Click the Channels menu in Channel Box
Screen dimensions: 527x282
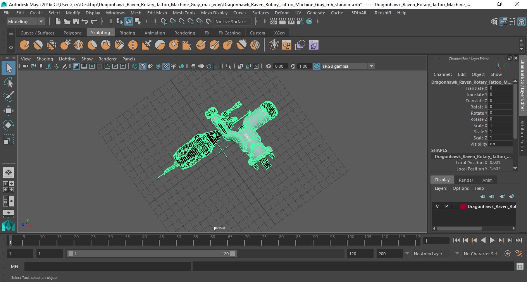coord(443,74)
